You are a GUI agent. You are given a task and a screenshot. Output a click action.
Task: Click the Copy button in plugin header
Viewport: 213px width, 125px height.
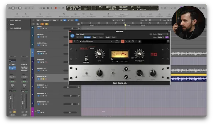tap(95, 37)
